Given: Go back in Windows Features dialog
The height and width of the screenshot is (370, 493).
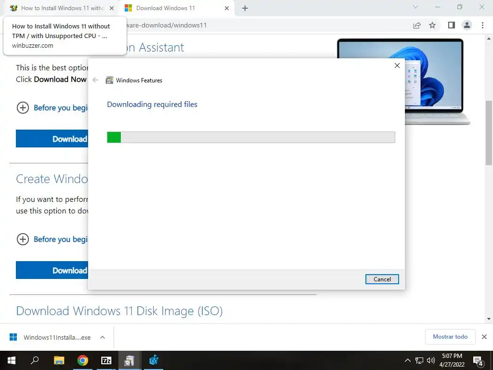Looking at the screenshot, I should 95,80.
